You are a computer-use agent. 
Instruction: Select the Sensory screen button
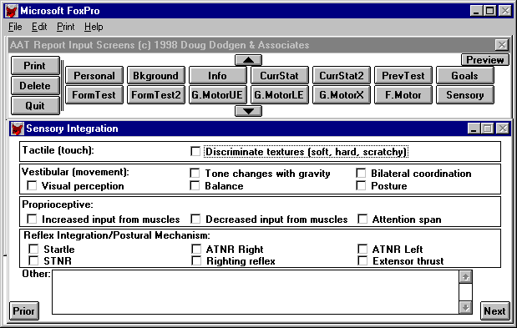[x=465, y=95]
